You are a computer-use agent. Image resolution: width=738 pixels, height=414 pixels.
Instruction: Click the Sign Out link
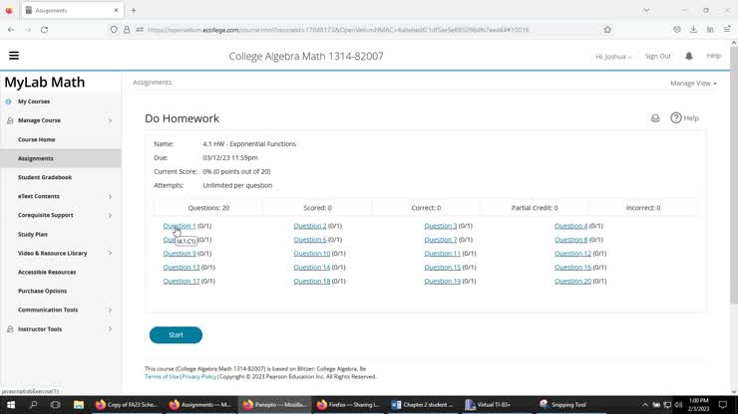pyautogui.click(x=657, y=57)
